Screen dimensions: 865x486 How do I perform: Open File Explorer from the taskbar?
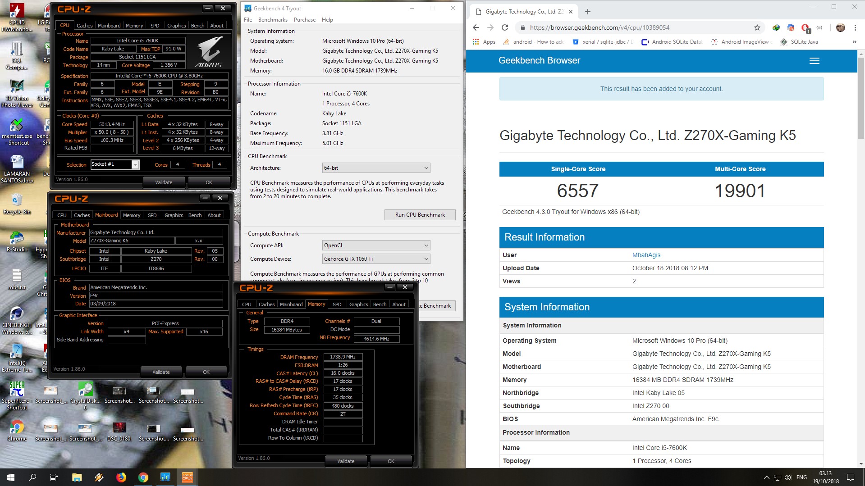pyautogui.click(x=77, y=477)
